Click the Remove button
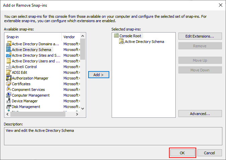226x160 pixels. 200,46
